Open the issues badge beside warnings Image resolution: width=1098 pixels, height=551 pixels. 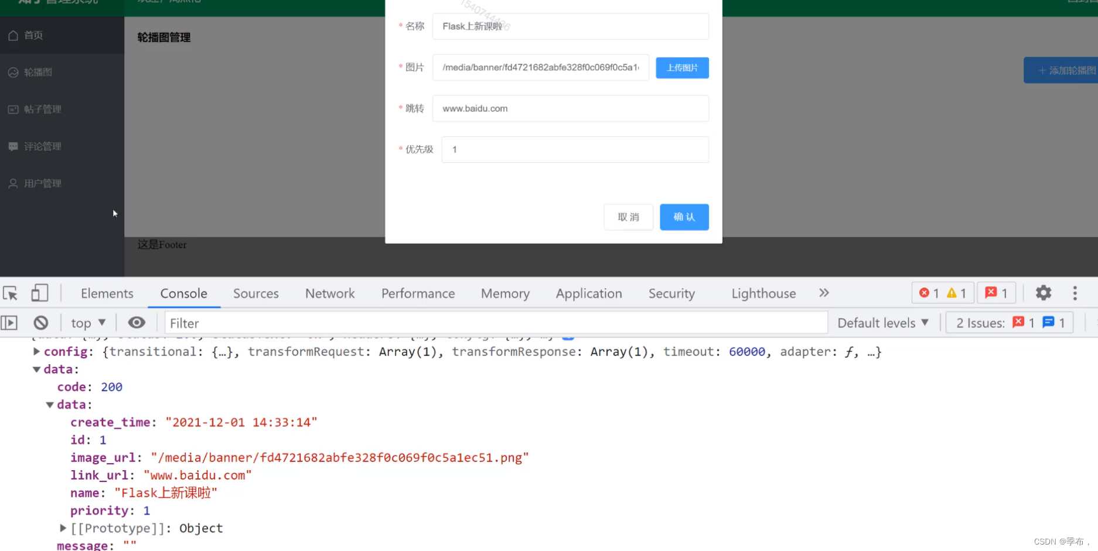click(996, 293)
